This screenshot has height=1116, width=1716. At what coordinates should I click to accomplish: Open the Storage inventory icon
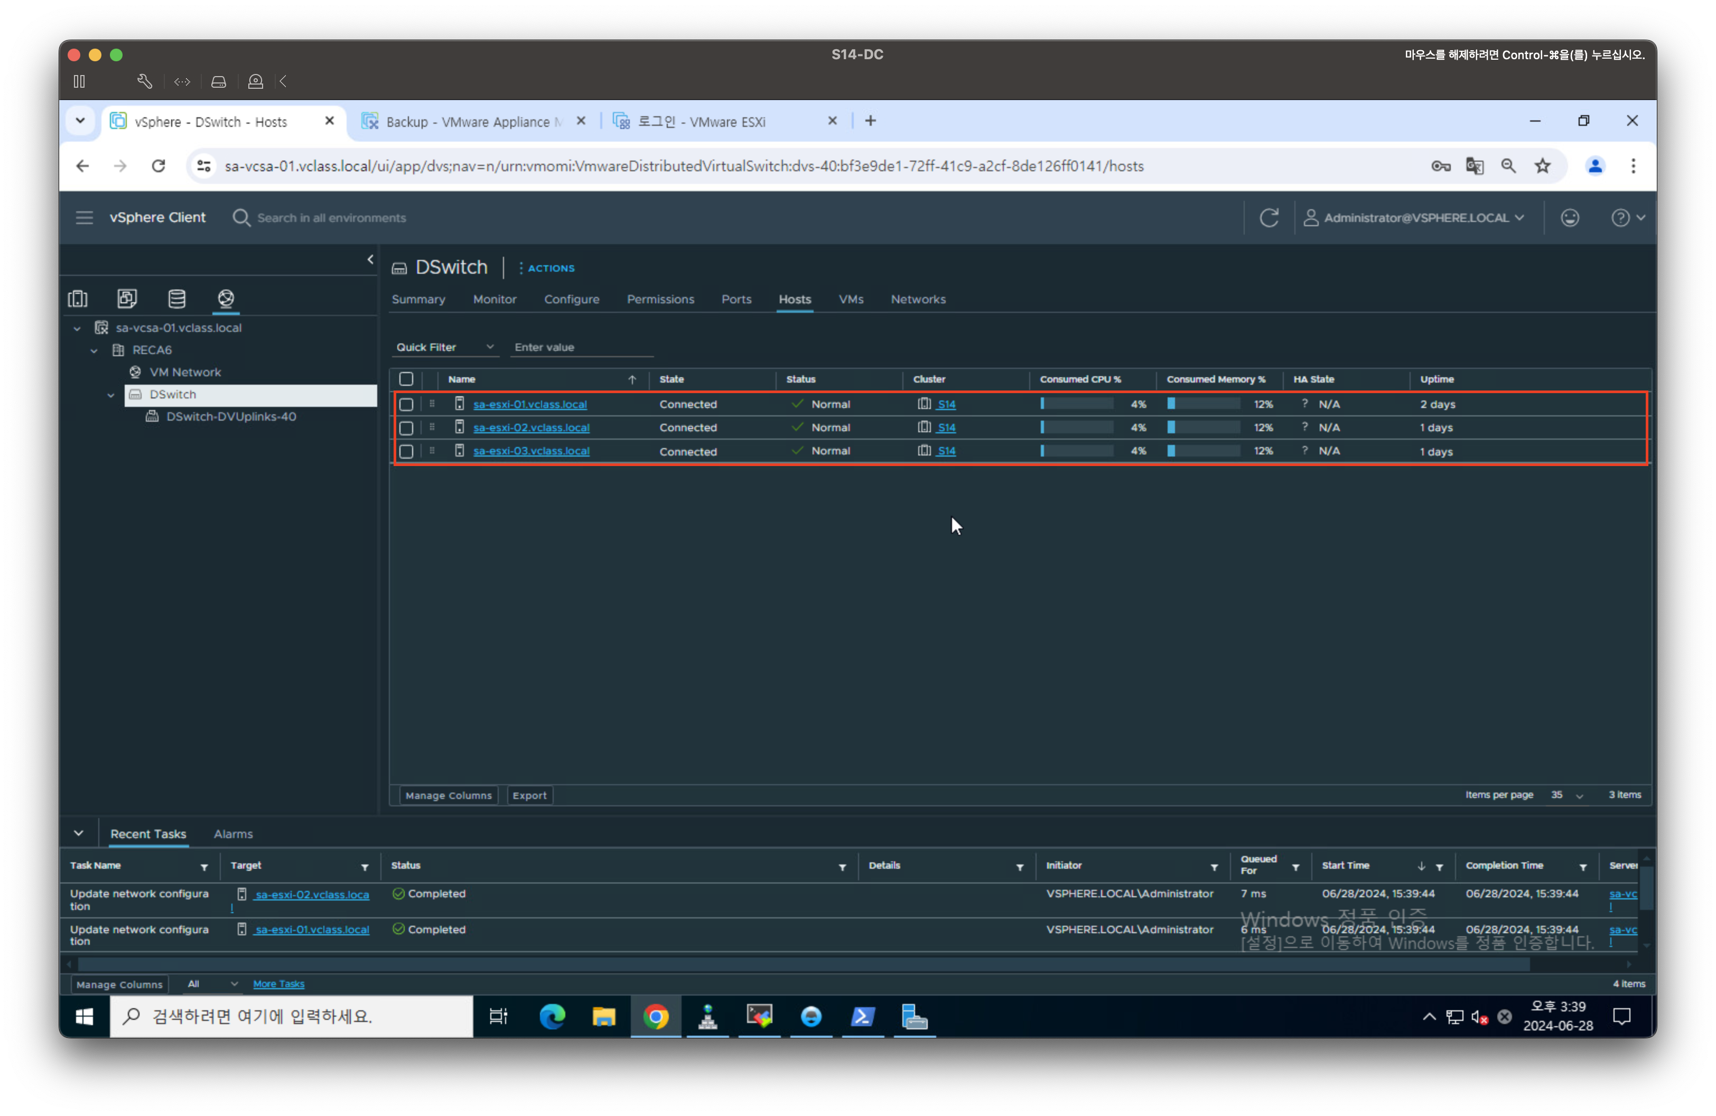click(x=176, y=299)
